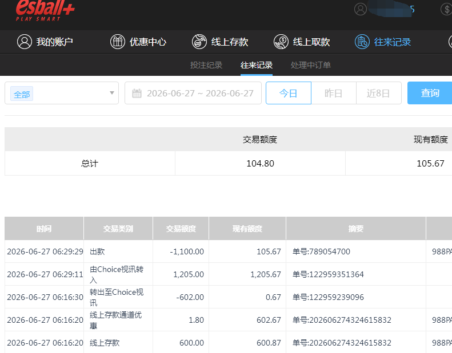Viewport: 452px width, 353px height.
Task: Switch to 往来记录 sub-tab
Action: (257, 65)
